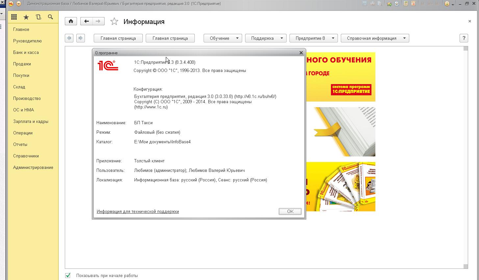
Task: Open the Руководителю section
Action: [x=27, y=41]
